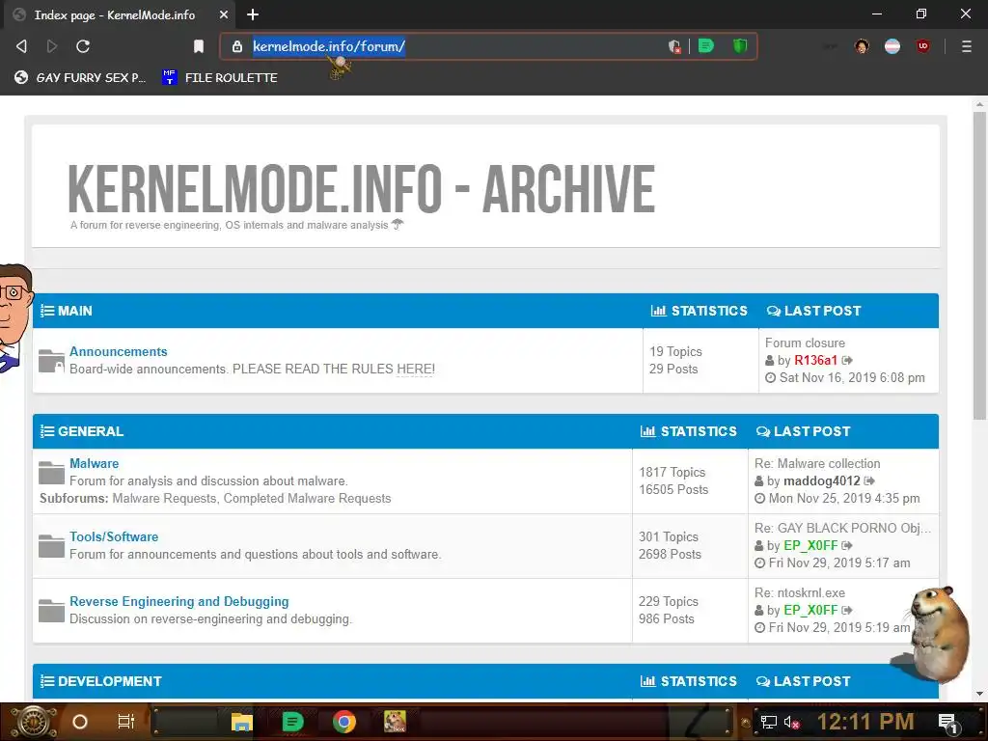Click the '1817 Topics' statistic text
Image resolution: width=988 pixels, height=741 pixels.
(x=672, y=472)
